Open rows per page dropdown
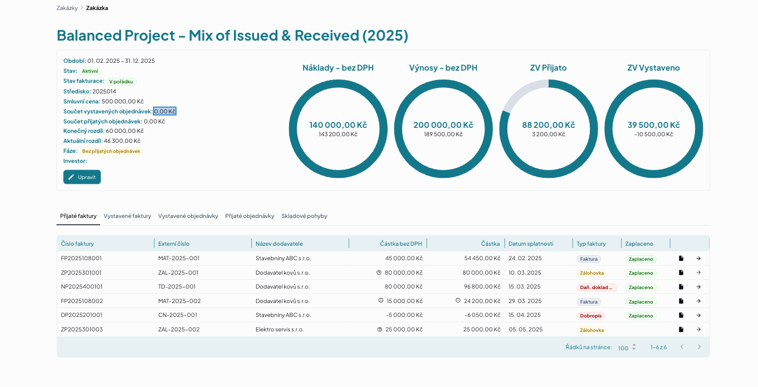The image size is (758, 387). pyautogui.click(x=627, y=348)
